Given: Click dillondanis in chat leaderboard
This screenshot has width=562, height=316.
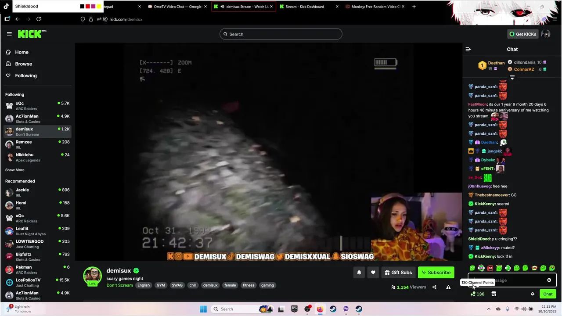Looking at the screenshot, I should coord(525,62).
